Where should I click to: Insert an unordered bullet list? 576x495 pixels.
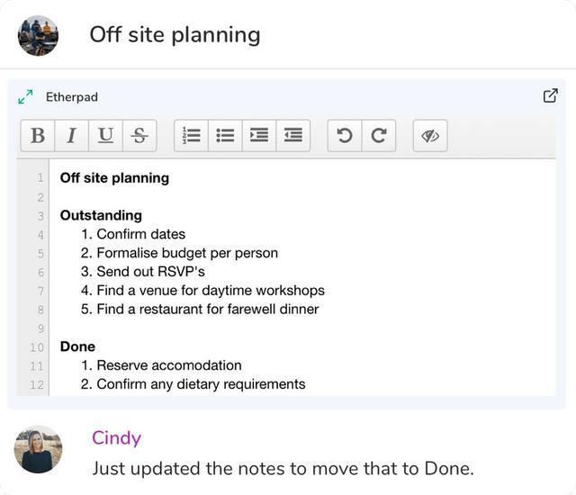tap(225, 135)
